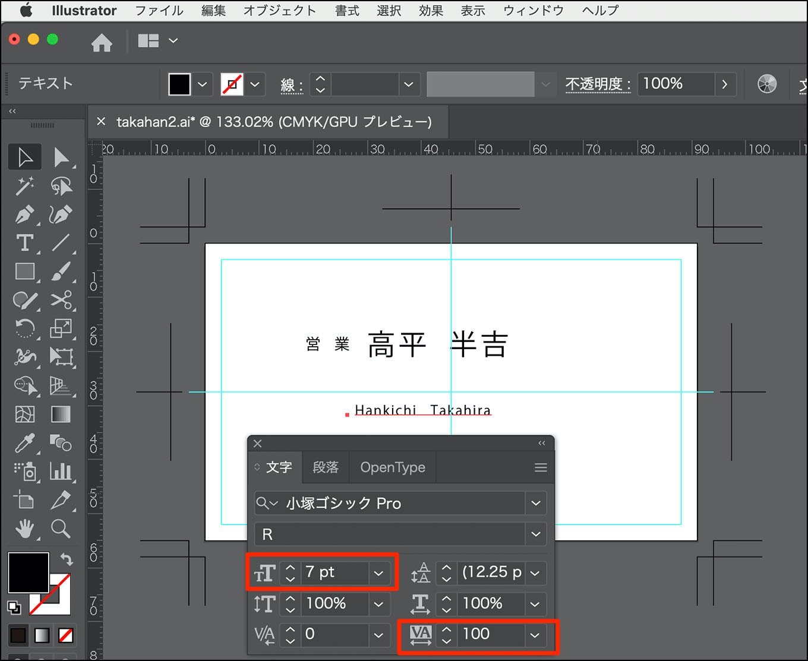Switch to the OpenType tab
This screenshot has height=661, width=808.
[393, 467]
